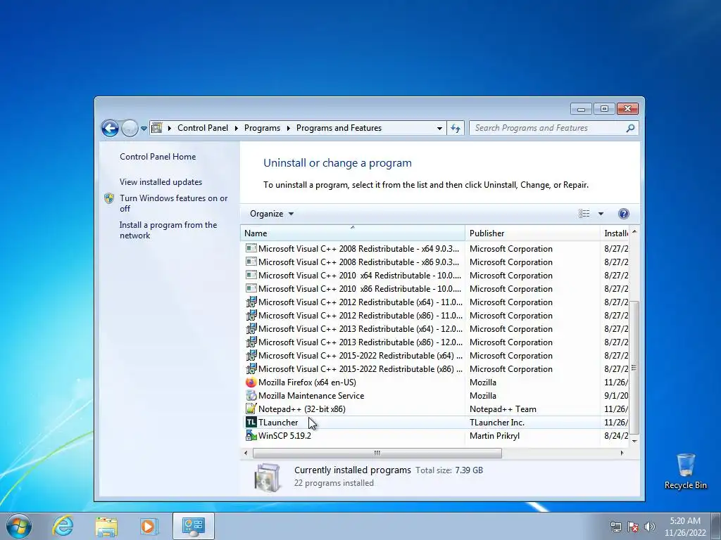This screenshot has height=540, width=721.
Task: Click the search magnifier icon
Action: 630,128
